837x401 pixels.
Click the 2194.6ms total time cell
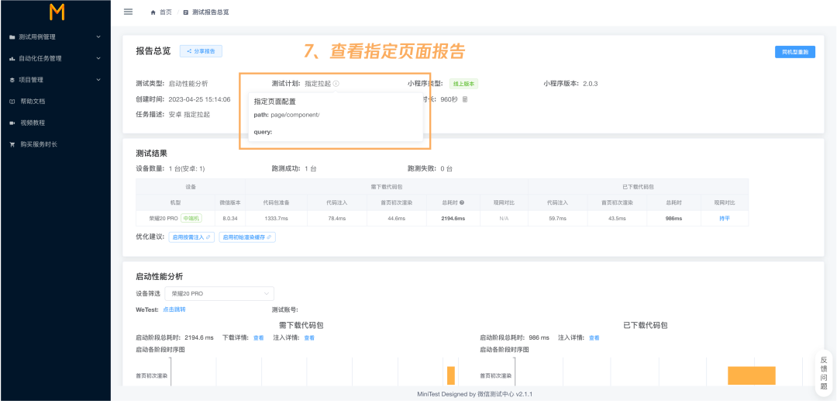point(453,219)
